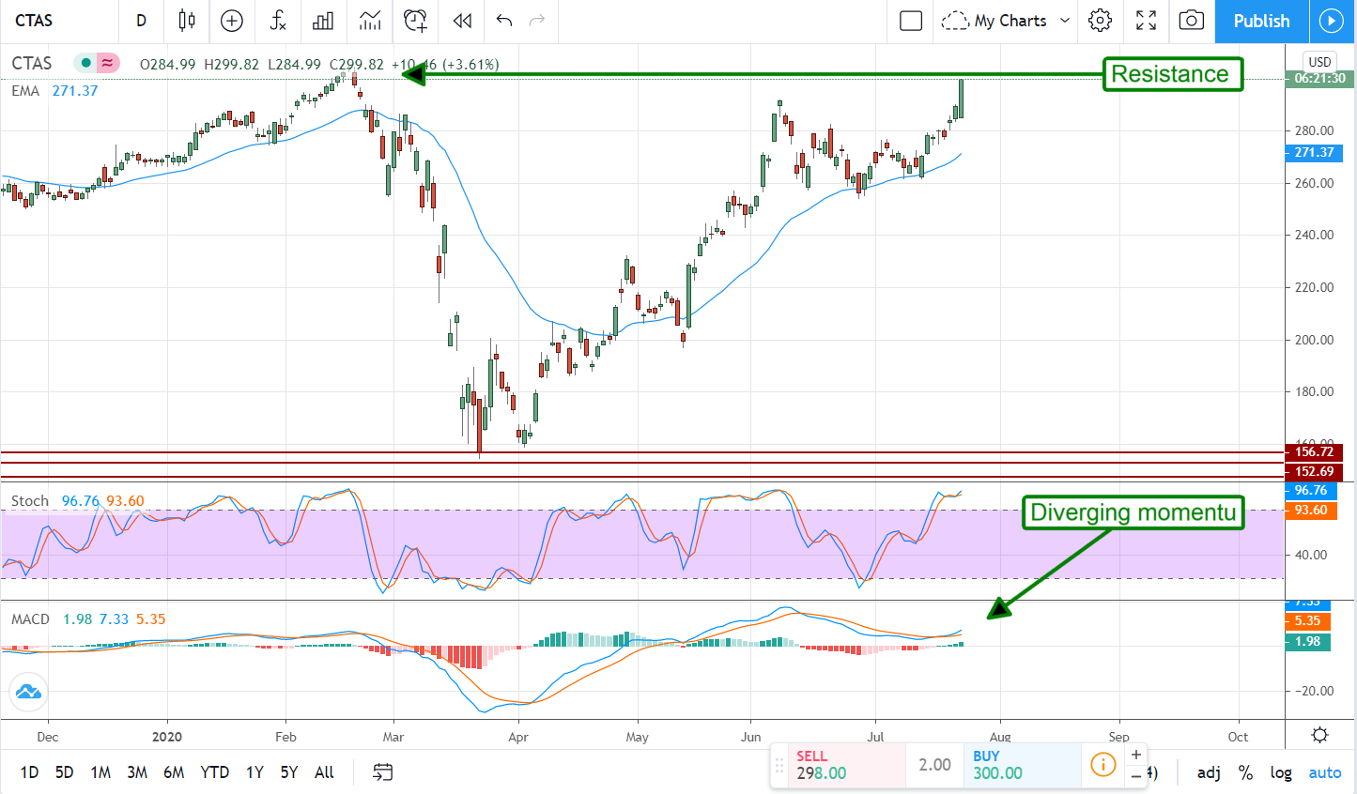The image size is (1357, 794).
Task: Toggle the auto scale option
Action: [1324, 772]
